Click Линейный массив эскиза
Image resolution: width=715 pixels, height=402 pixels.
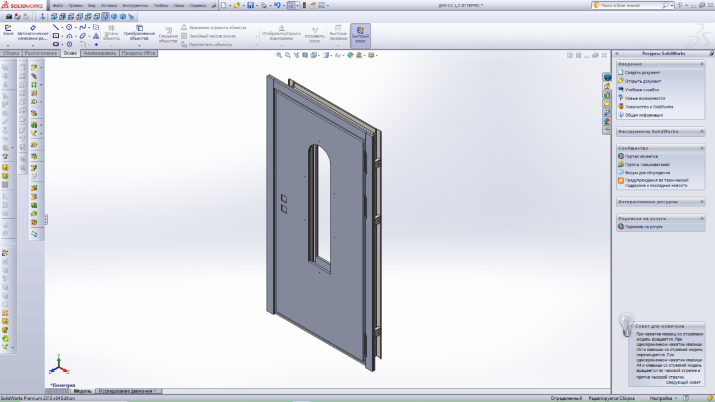coord(208,36)
